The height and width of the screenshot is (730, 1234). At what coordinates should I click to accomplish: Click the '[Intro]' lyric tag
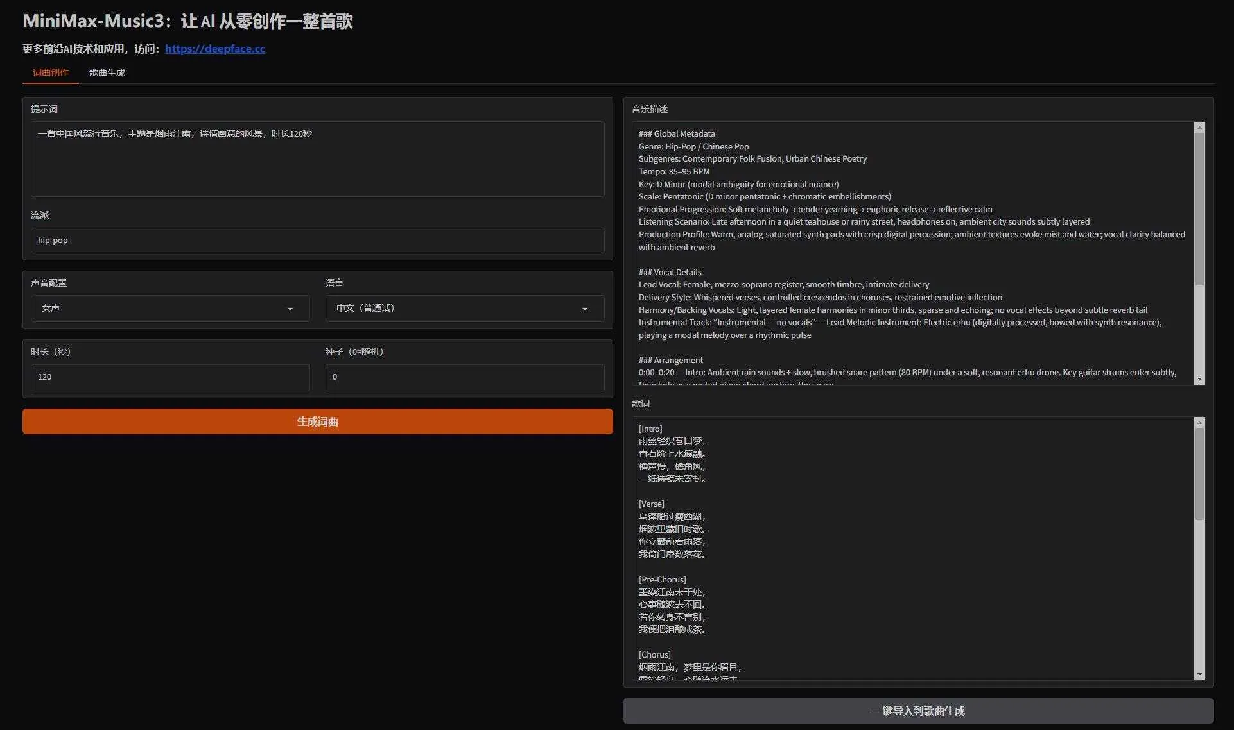pyautogui.click(x=650, y=429)
